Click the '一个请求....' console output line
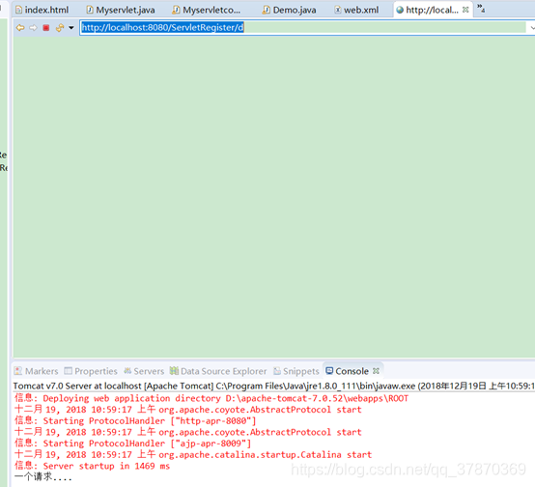Viewport: 535px width, 487px height. pos(43,476)
